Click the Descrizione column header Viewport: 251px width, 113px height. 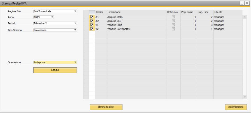tap(136, 12)
